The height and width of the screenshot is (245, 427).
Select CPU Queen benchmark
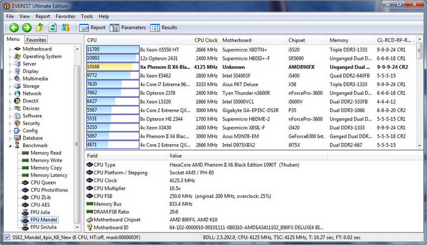(x=43, y=183)
